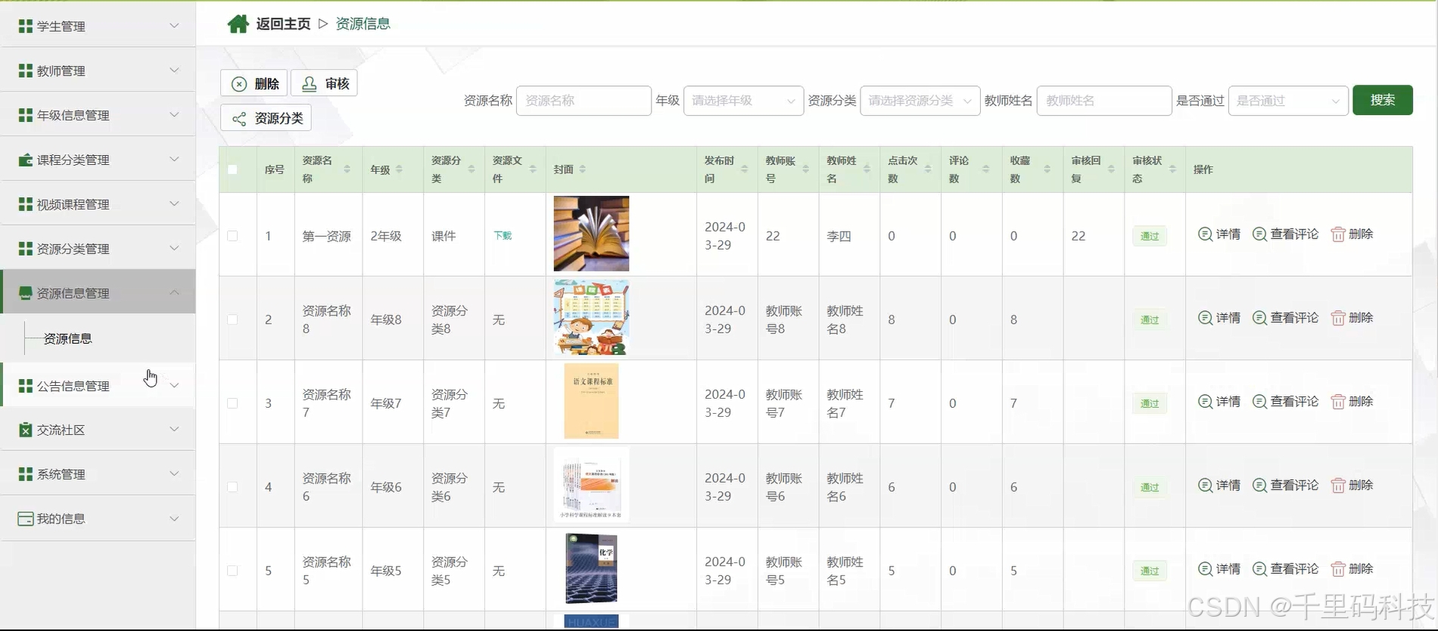Click the 教师管理 grid icon
The width and height of the screenshot is (1438, 631).
[x=26, y=70]
